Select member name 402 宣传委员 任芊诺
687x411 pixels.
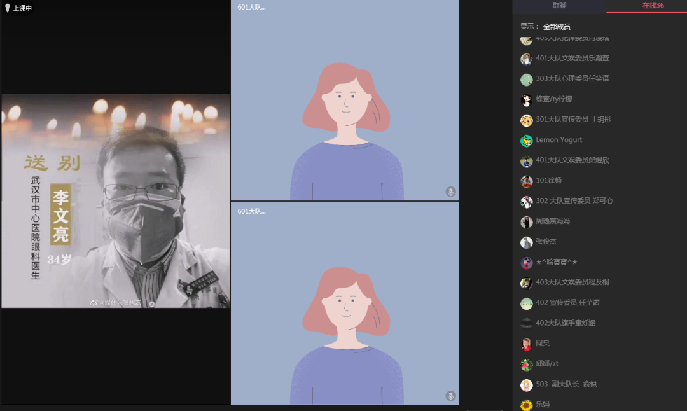567,303
